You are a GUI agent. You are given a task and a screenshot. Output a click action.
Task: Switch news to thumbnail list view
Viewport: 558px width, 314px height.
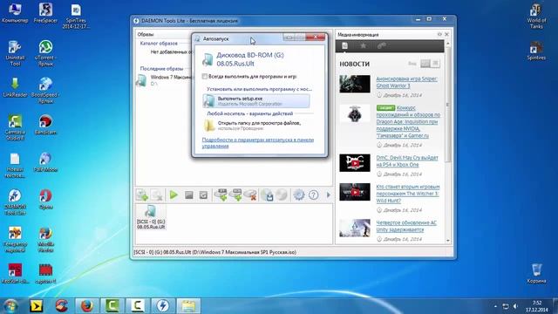coord(425,64)
